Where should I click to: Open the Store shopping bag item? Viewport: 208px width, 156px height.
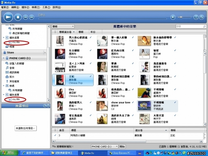(9, 53)
